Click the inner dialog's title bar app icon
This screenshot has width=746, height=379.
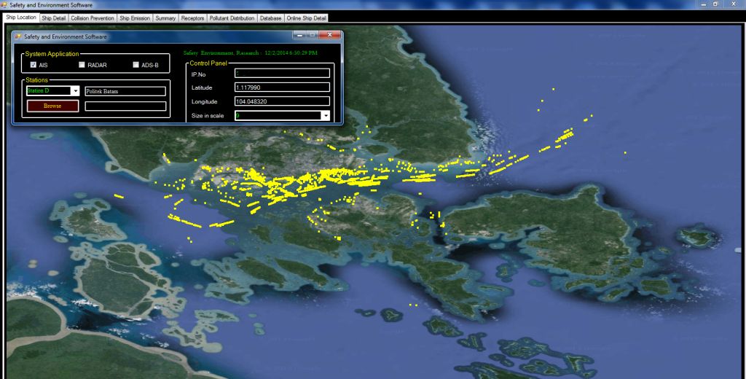(18, 36)
